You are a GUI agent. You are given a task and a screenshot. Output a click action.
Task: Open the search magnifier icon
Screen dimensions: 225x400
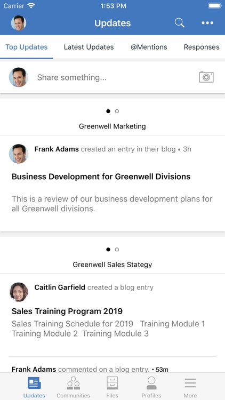179,23
